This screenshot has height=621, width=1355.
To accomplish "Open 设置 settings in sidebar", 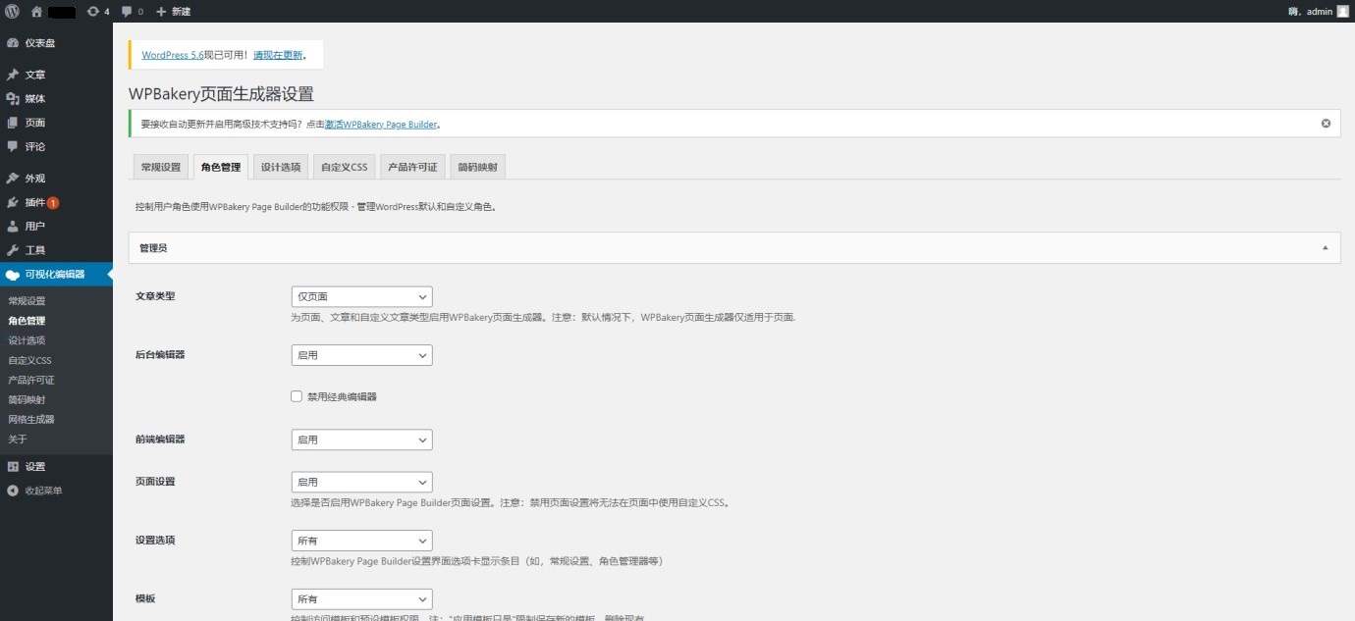I will point(56,467).
